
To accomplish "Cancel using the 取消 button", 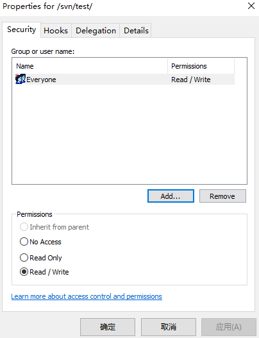I will point(169,327).
